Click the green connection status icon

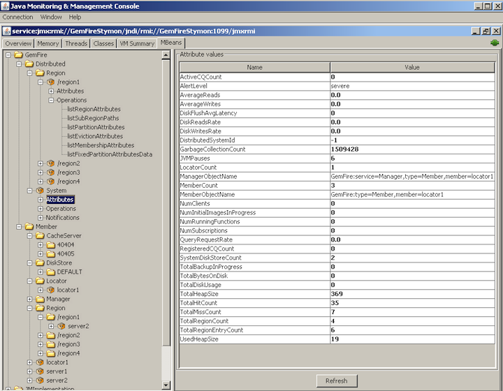click(x=495, y=43)
